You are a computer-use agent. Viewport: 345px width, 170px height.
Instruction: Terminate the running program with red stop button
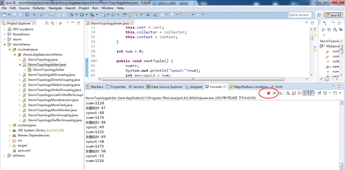268,93
